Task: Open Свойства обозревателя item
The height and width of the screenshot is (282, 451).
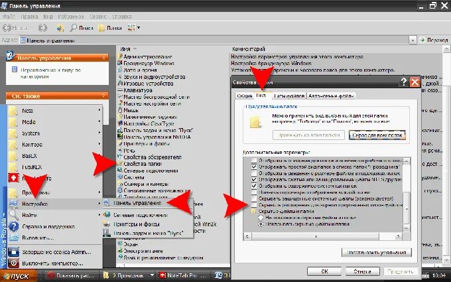Action: coord(153,157)
